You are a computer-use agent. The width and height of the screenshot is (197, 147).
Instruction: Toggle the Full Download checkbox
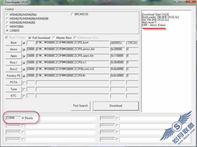[x=30, y=38]
